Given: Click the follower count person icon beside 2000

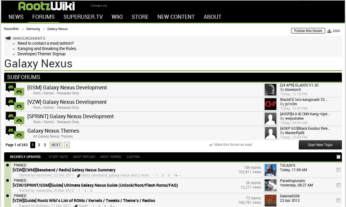Looking at the screenshot, I should [329, 31].
